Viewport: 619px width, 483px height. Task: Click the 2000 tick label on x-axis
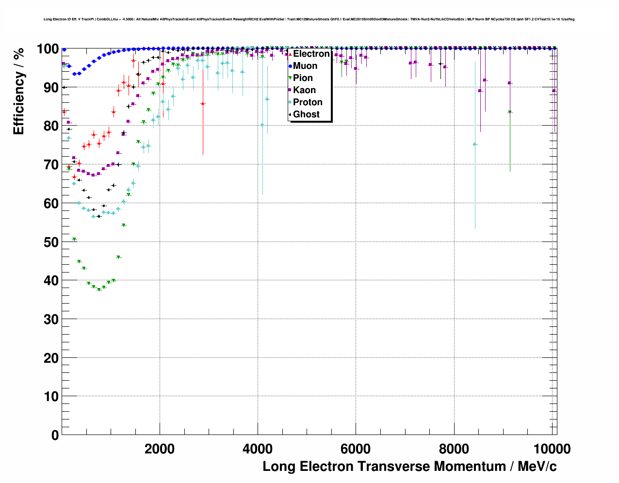coord(160,449)
